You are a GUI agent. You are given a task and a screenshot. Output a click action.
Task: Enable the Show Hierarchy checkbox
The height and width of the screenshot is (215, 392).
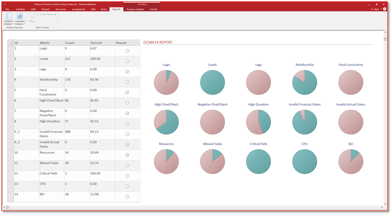point(38,14)
